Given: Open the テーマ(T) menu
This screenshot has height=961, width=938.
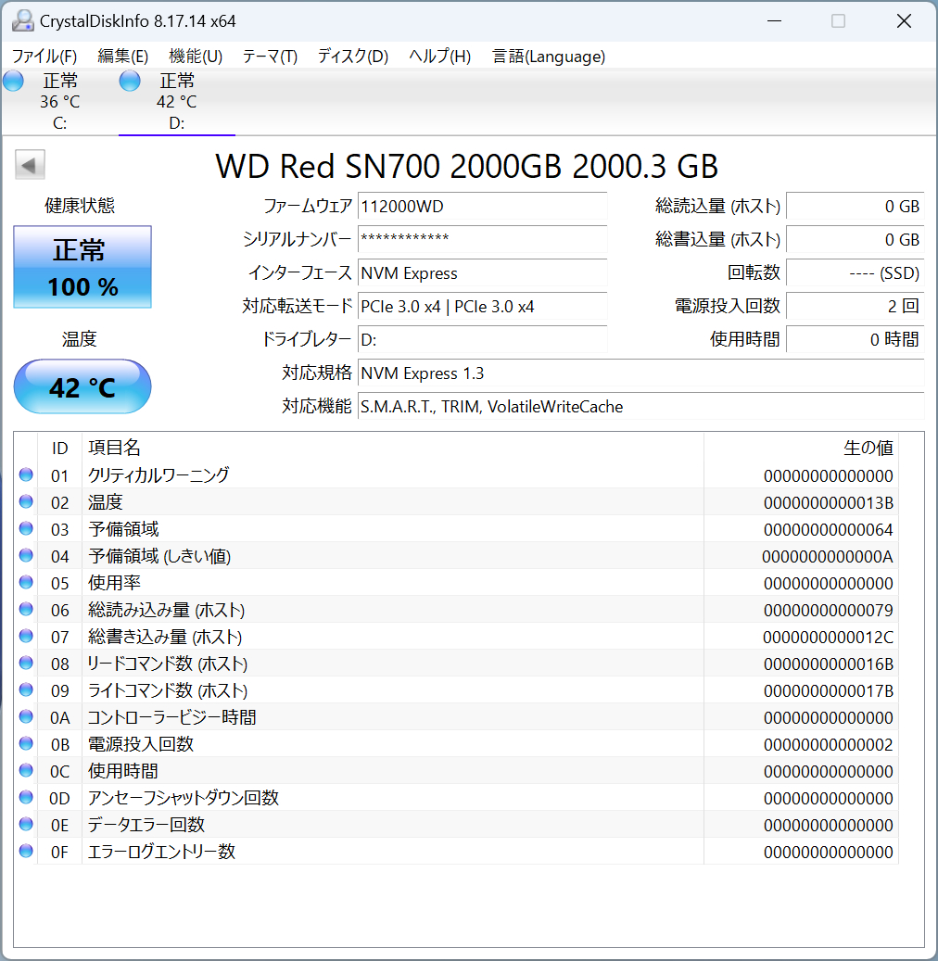Looking at the screenshot, I should [x=270, y=57].
